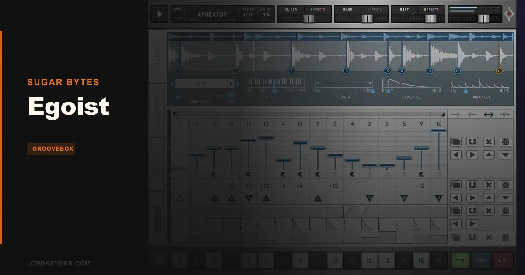Toggle reverse arrow on step 8
Image resolution: width=525 pixels, height=275 pixels.
(300, 174)
